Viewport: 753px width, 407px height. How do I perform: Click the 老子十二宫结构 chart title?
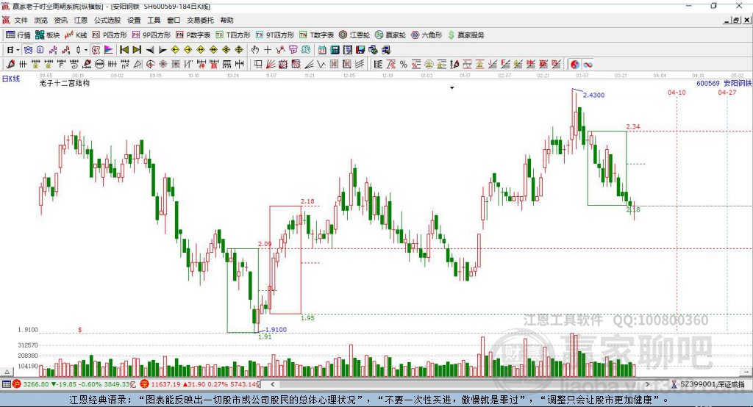65,83
